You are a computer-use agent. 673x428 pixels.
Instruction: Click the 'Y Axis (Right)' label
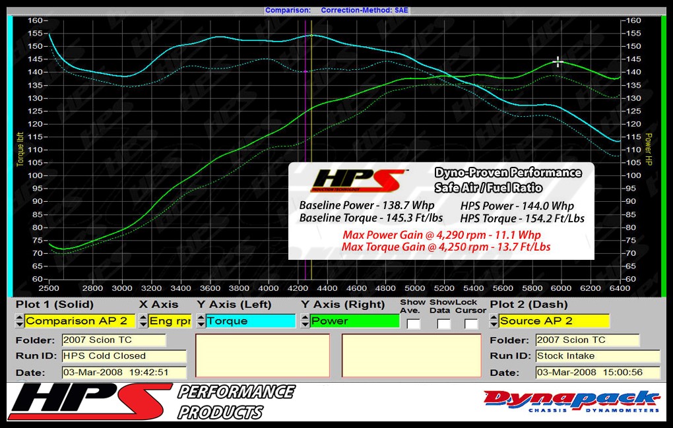tap(342, 305)
